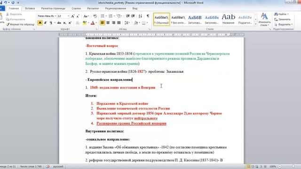The height and width of the screenshot is (169, 301).
Task: Click the Cut (Вырезать) button
Action: [14, 14]
